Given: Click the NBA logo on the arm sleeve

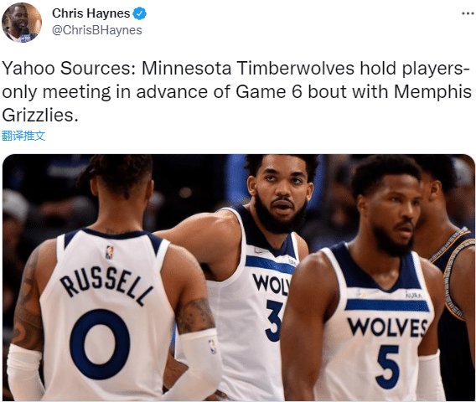Looking at the screenshot, I should pos(213,347).
